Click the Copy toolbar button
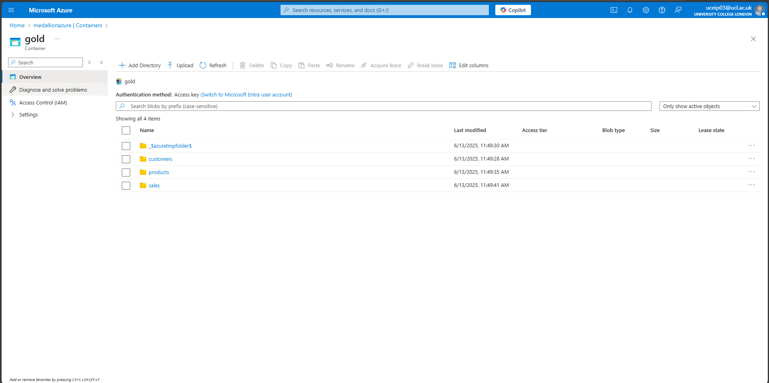769x383 pixels. [281, 65]
